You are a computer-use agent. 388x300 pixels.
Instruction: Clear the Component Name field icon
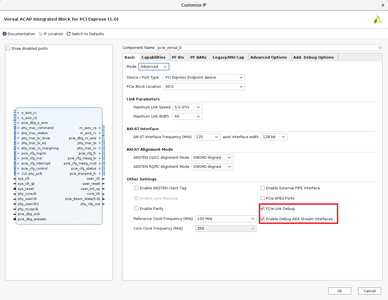[x=380, y=48]
